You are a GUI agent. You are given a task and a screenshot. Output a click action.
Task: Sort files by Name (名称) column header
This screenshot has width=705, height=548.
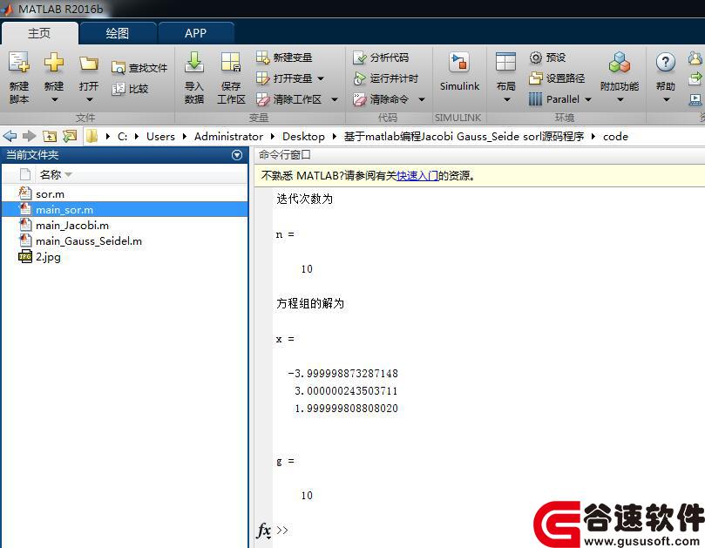(x=51, y=174)
